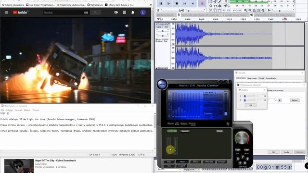308x173 pixels.
Task: Open YouTube notifications bell
Action: tap(133, 12)
